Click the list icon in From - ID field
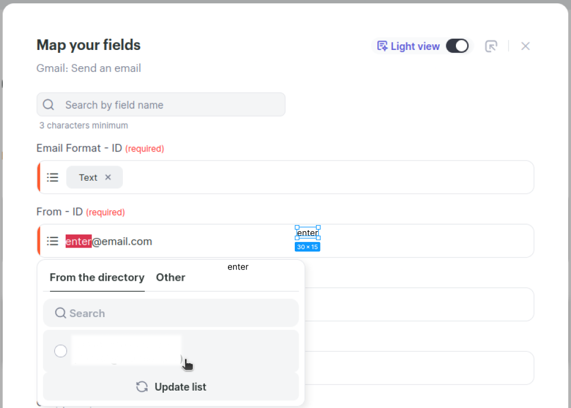Image resolution: width=571 pixels, height=408 pixels. (52, 241)
